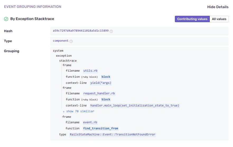
Task: Click the hash a59c7297d4a9 value
Action: 81,31
